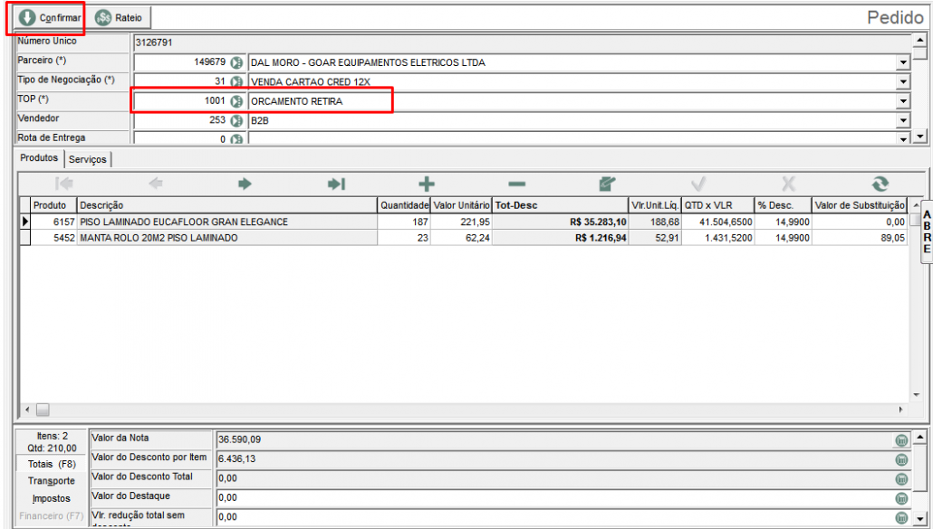Screen dimensions: 933x529
Task: Expand the TOP dropdown list
Action: [902, 101]
